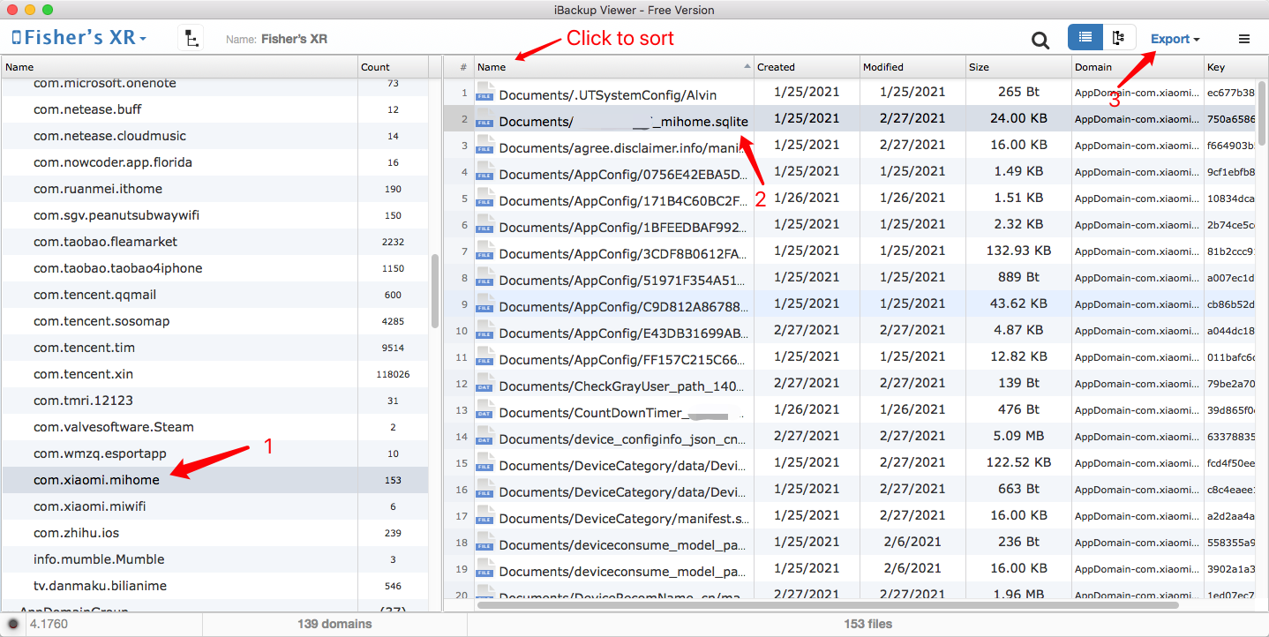1269x637 pixels.
Task: Click file icon of AppConfig/3CDF8B0612FA row
Action: tap(484, 251)
